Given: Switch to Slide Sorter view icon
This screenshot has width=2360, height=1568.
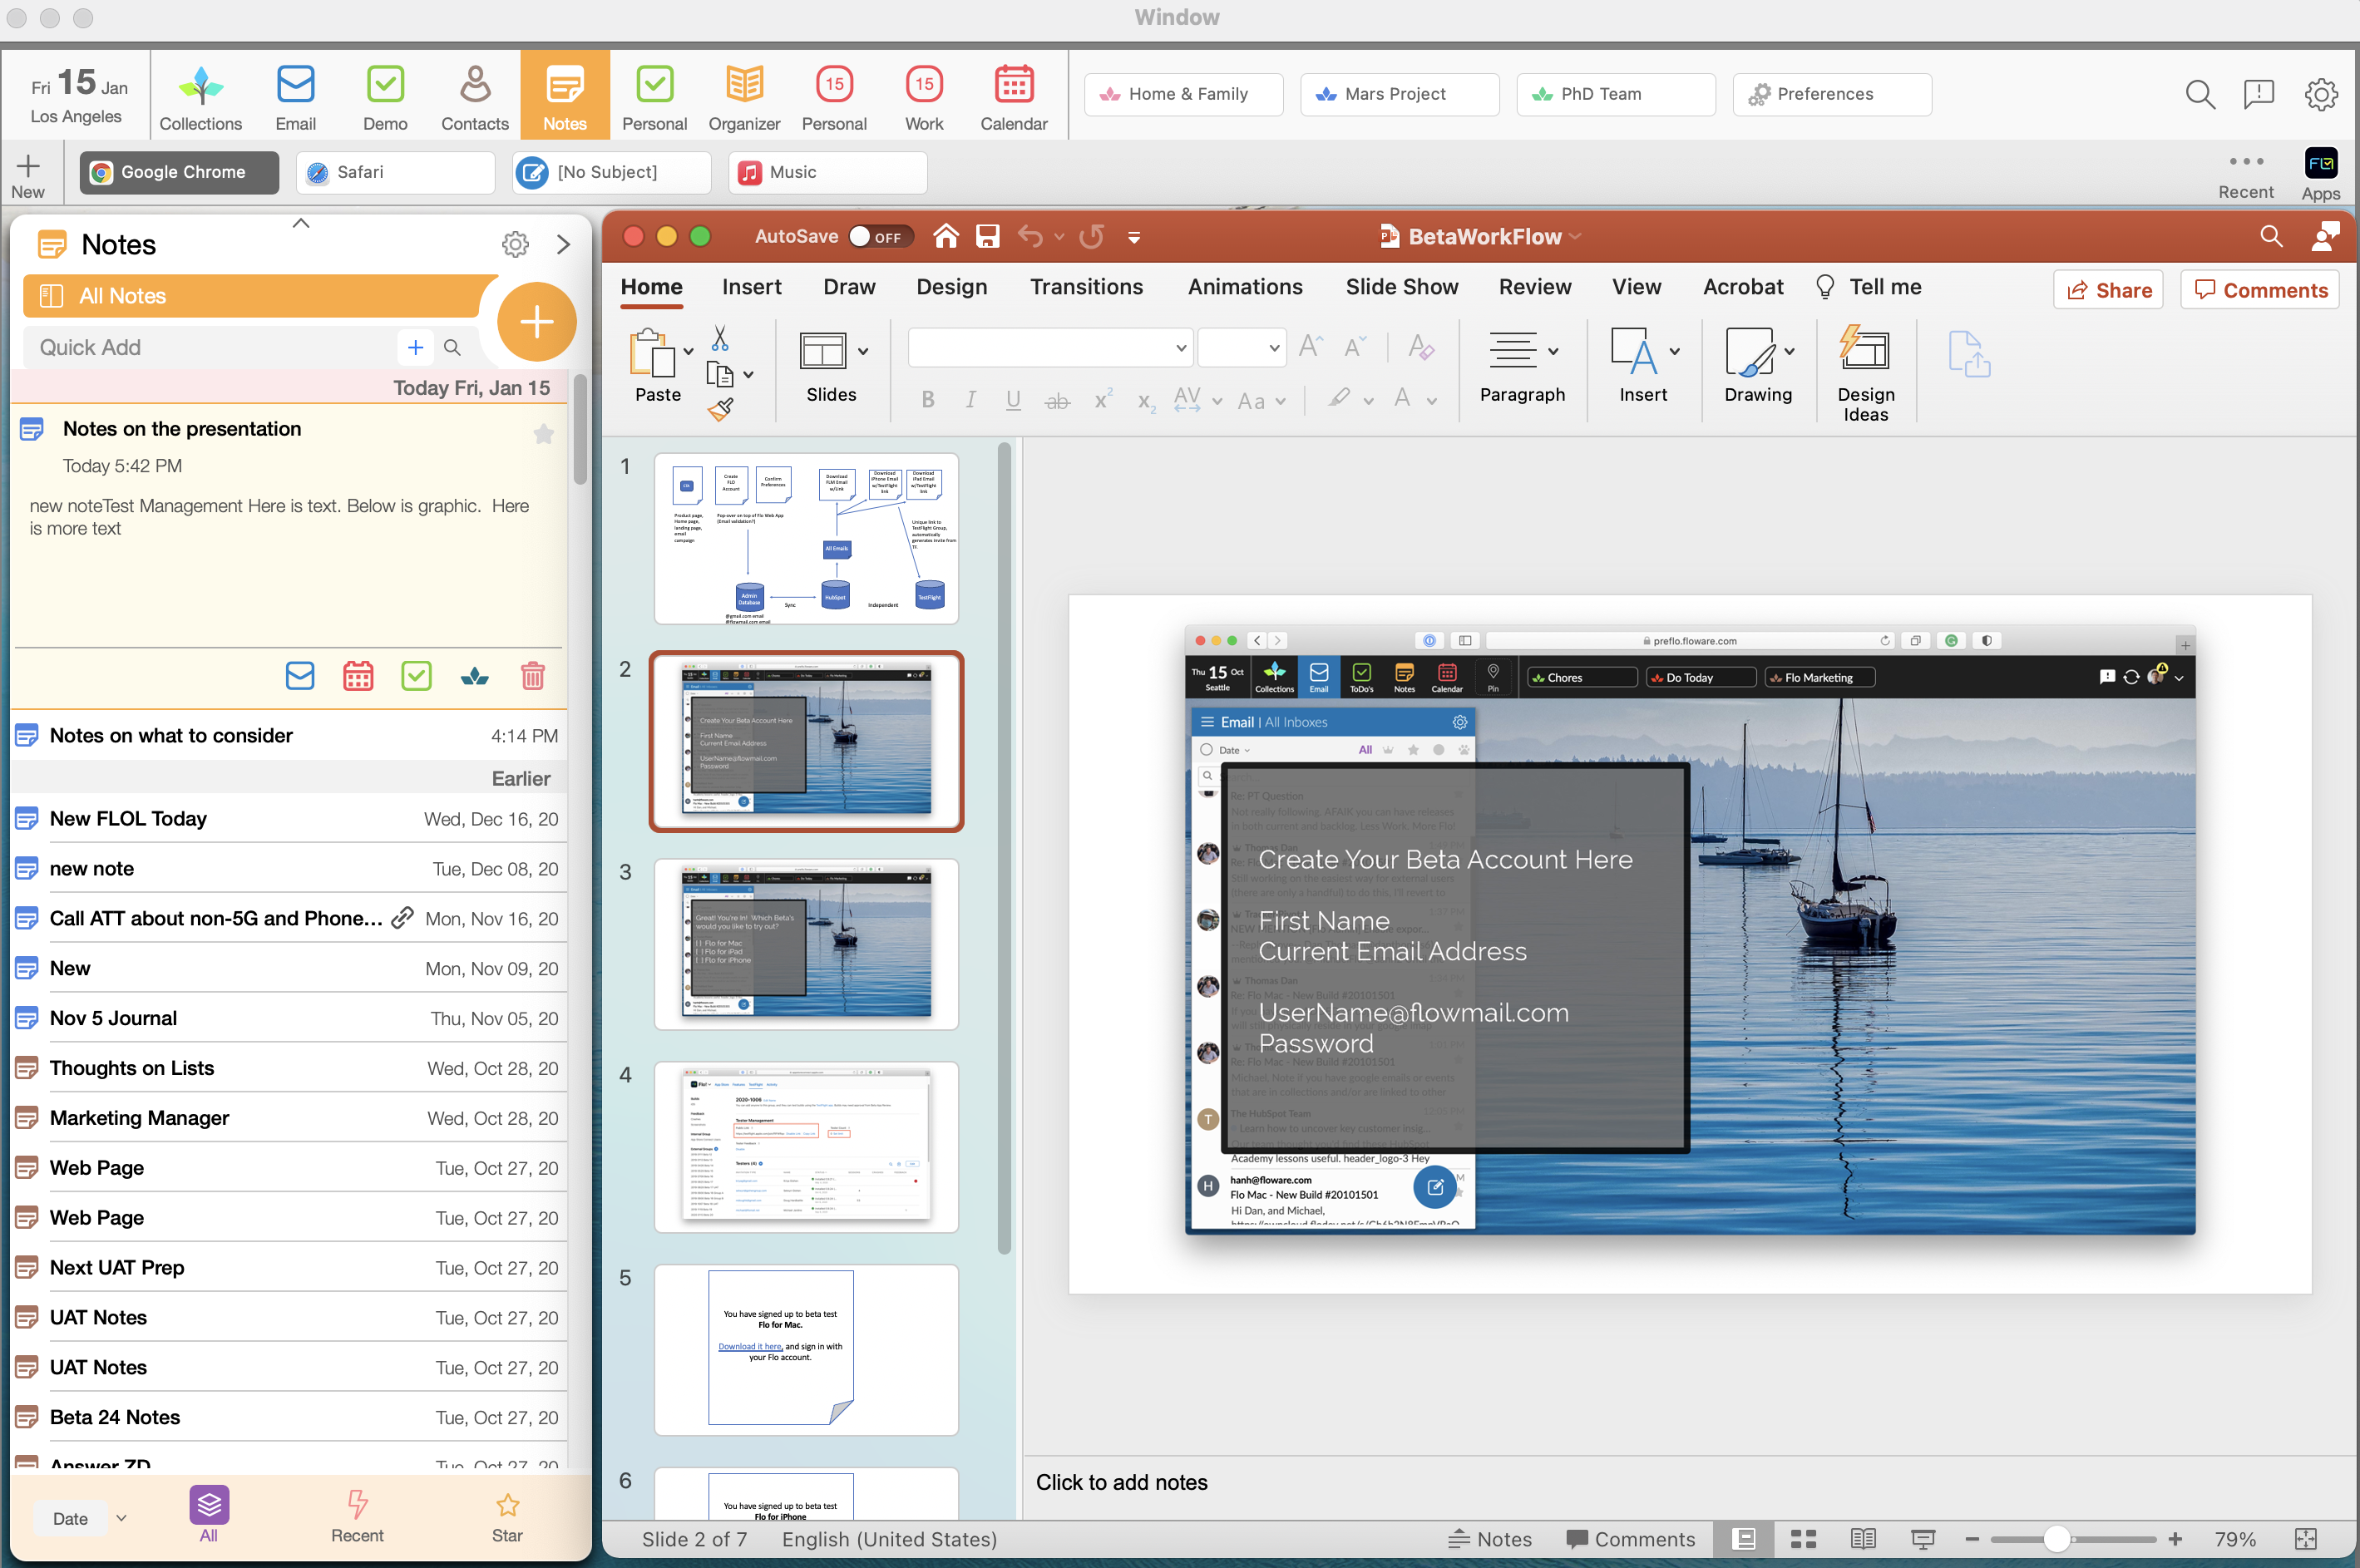Looking at the screenshot, I should point(1803,1539).
